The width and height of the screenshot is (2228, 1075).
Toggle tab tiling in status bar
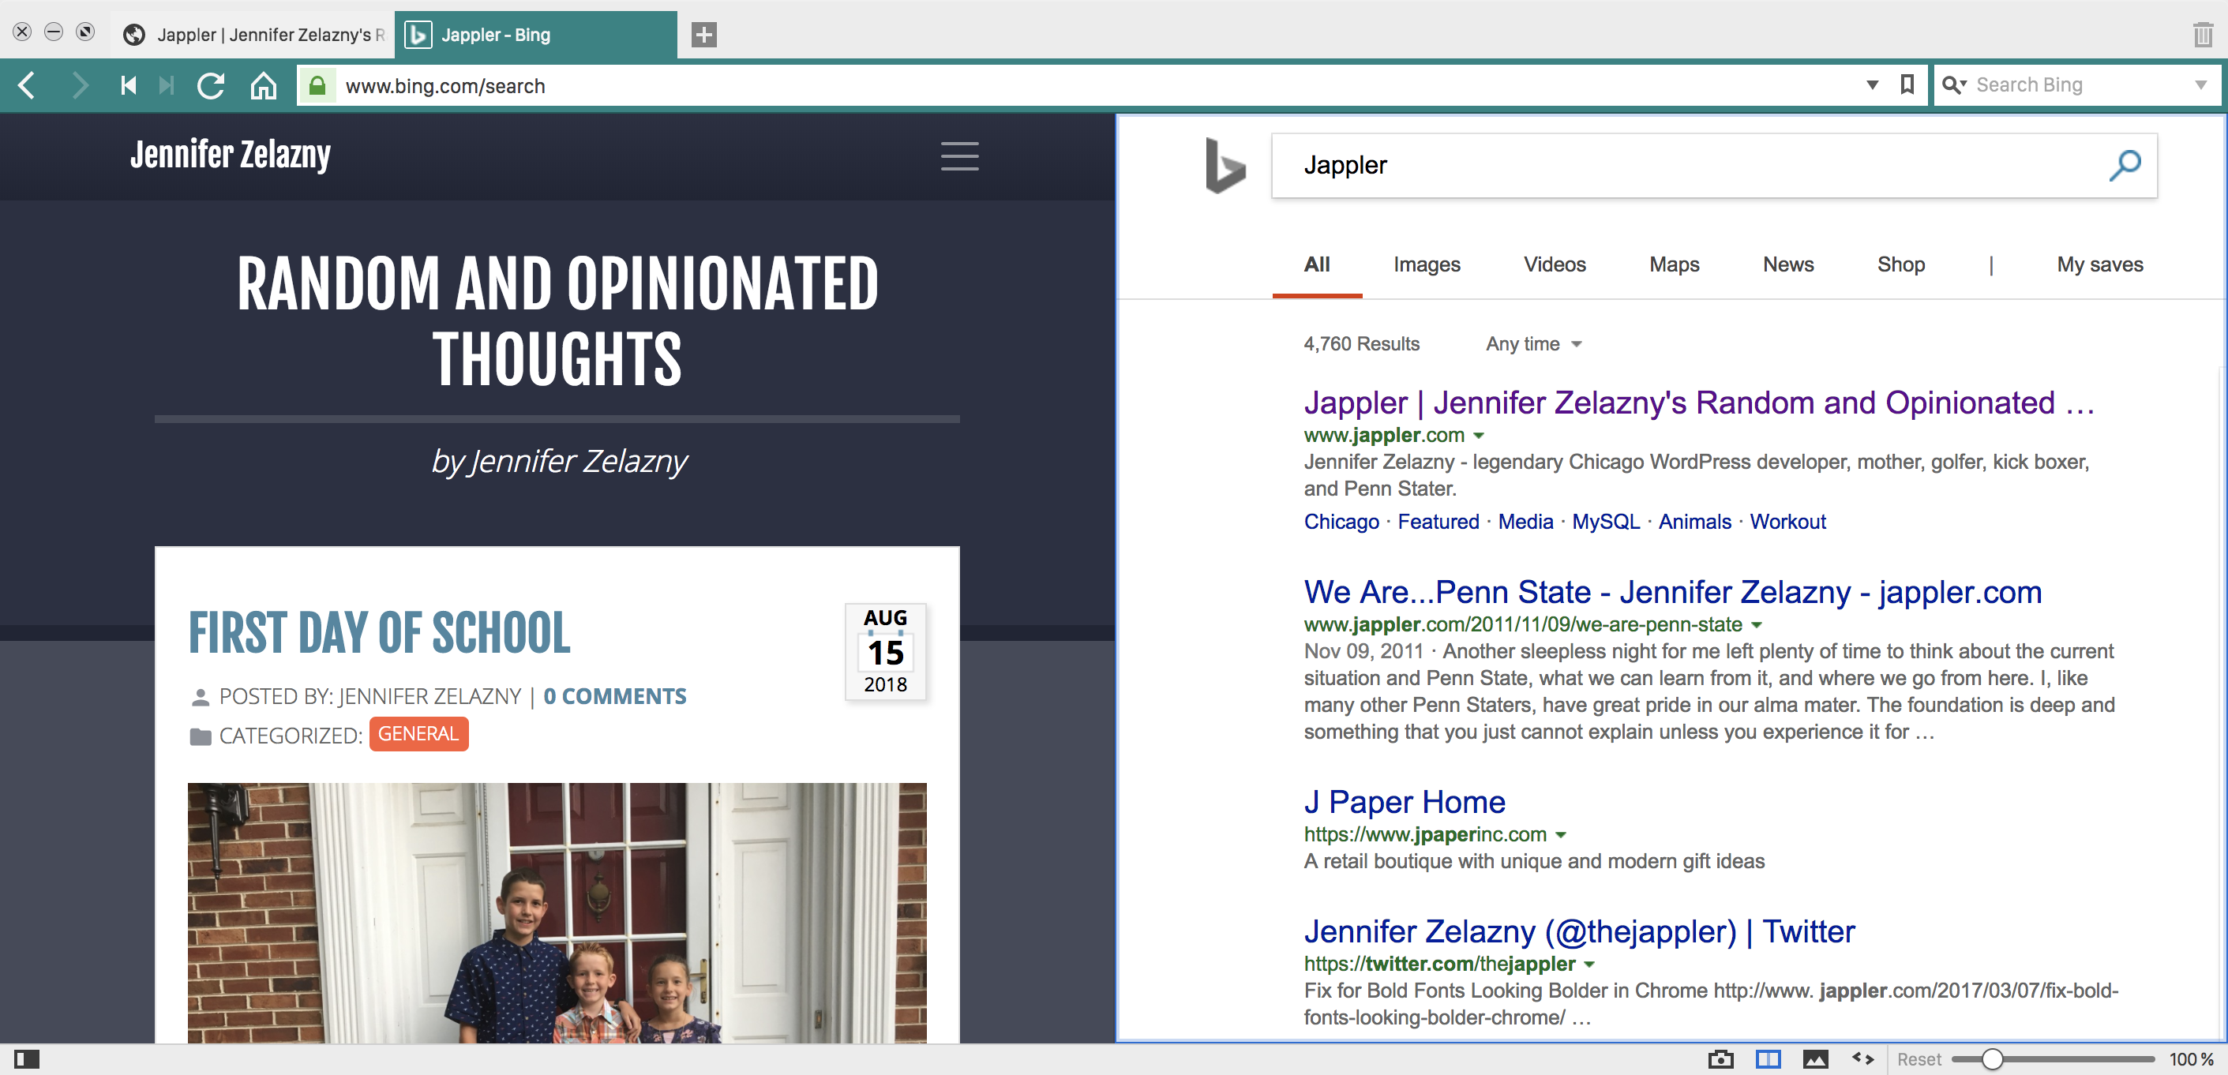(x=1768, y=1058)
